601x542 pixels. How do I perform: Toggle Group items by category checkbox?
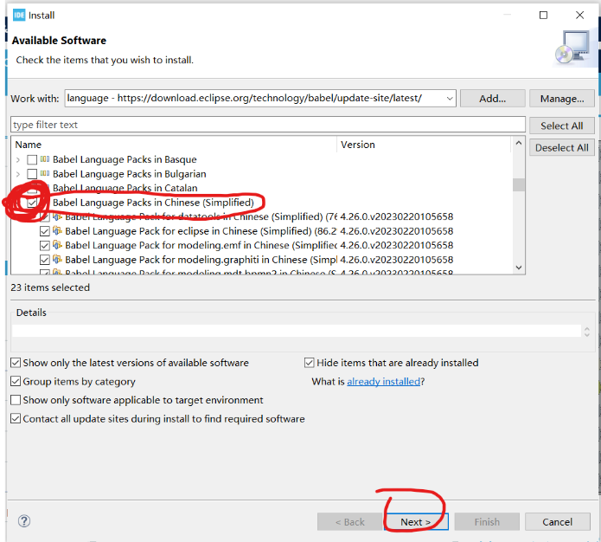pyautogui.click(x=16, y=381)
